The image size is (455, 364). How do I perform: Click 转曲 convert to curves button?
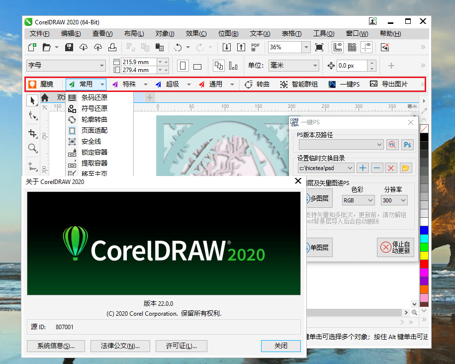257,84
